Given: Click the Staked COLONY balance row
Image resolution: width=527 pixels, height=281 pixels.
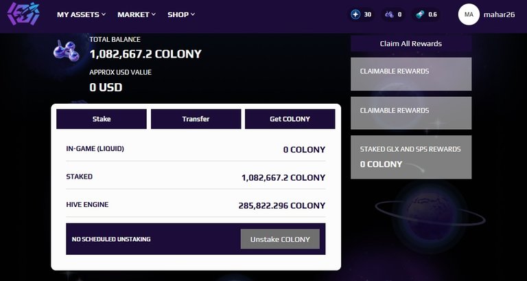Looking at the screenshot, I should click(196, 177).
